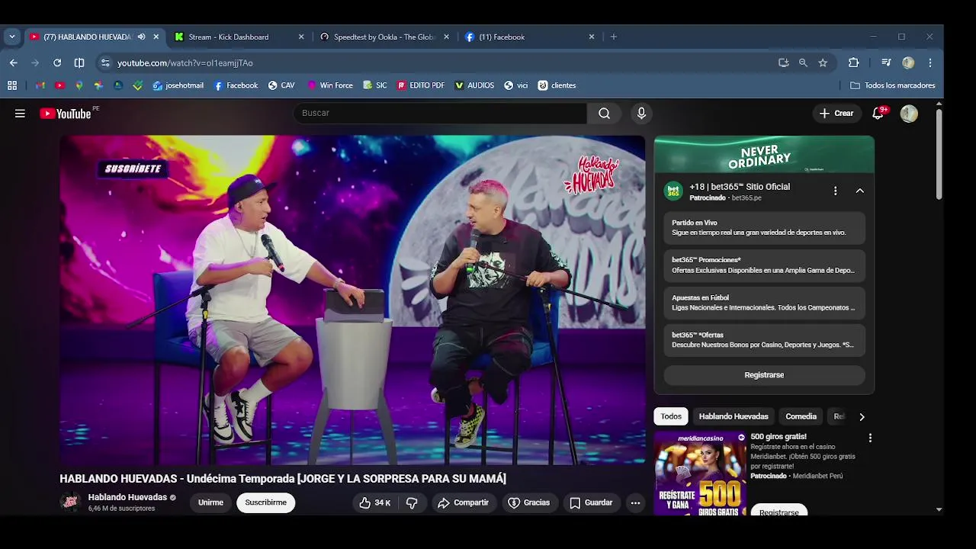The image size is (976, 549).
Task: Start voice search with the microphone
Action: pyautogui.click(x=641, y=114)
